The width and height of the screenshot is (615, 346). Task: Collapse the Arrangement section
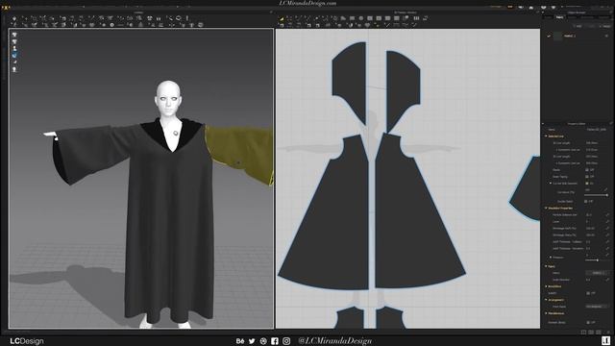pos(546,300)
